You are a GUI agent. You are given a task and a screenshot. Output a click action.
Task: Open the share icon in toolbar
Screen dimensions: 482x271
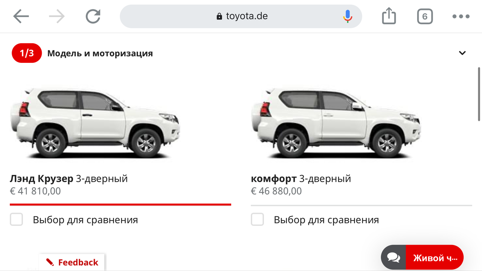point(389,16)
